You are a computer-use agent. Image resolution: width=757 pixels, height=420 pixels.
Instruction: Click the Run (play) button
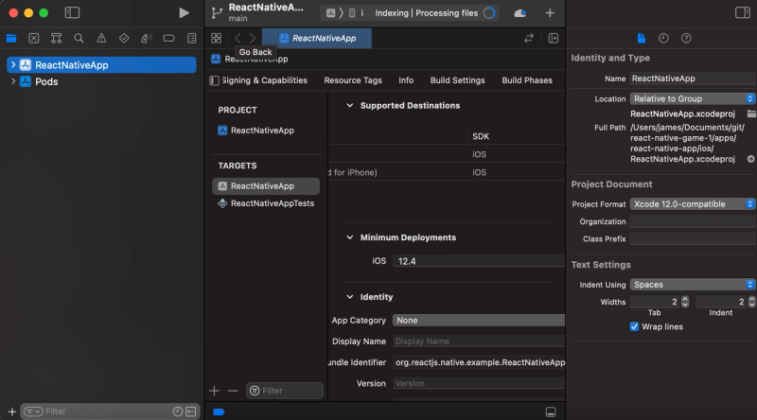(184, 12)
